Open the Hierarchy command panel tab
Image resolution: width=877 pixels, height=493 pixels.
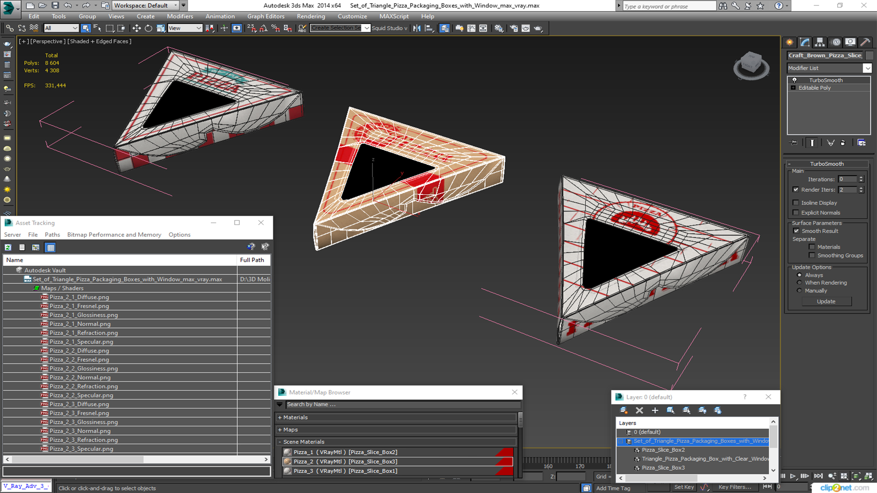point(820,42)
